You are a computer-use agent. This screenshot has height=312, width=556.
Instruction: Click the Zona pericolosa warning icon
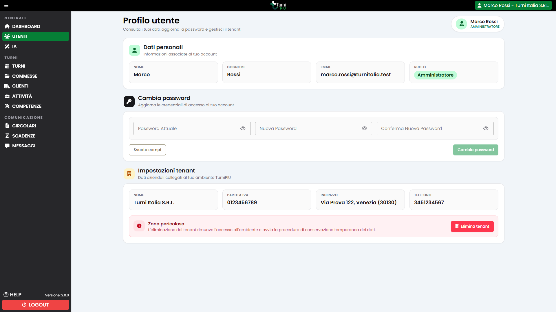point(139,226)
